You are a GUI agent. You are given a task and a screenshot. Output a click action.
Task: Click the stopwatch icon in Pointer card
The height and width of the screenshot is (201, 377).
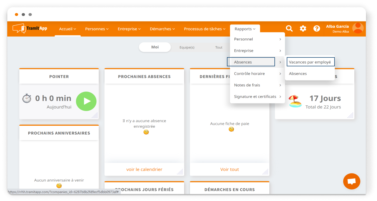[x=27, y=98]
